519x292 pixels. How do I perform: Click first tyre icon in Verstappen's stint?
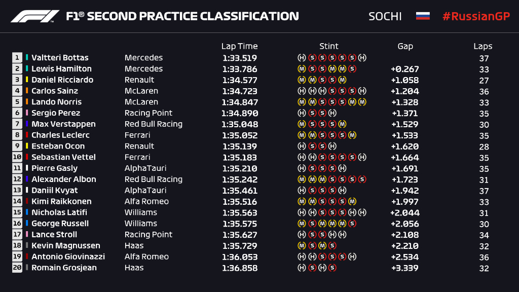(301, 124)
